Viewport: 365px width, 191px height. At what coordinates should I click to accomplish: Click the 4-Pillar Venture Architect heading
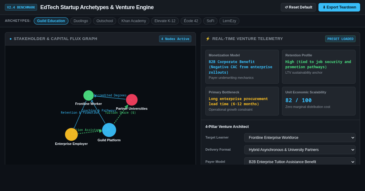[227, 127]
